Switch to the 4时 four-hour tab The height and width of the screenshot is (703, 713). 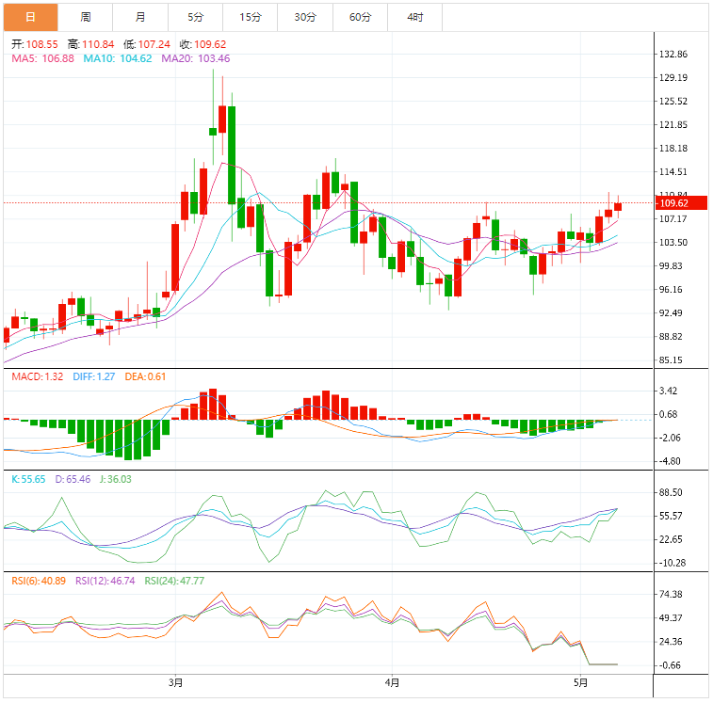[415, 17]
